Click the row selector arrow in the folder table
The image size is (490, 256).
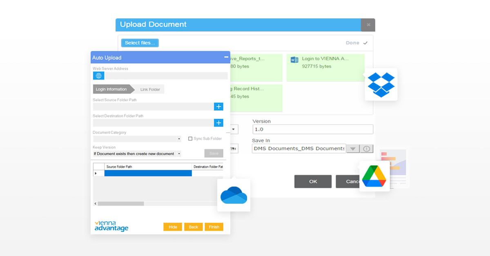(x=96, y=174)
